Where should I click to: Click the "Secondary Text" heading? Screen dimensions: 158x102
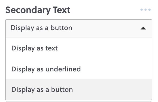tap(38, 10)
